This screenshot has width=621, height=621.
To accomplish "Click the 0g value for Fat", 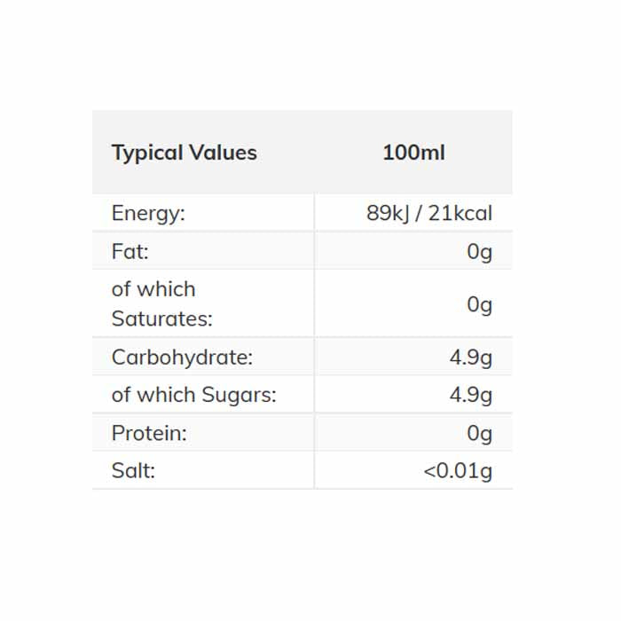I will coord(479,252).
